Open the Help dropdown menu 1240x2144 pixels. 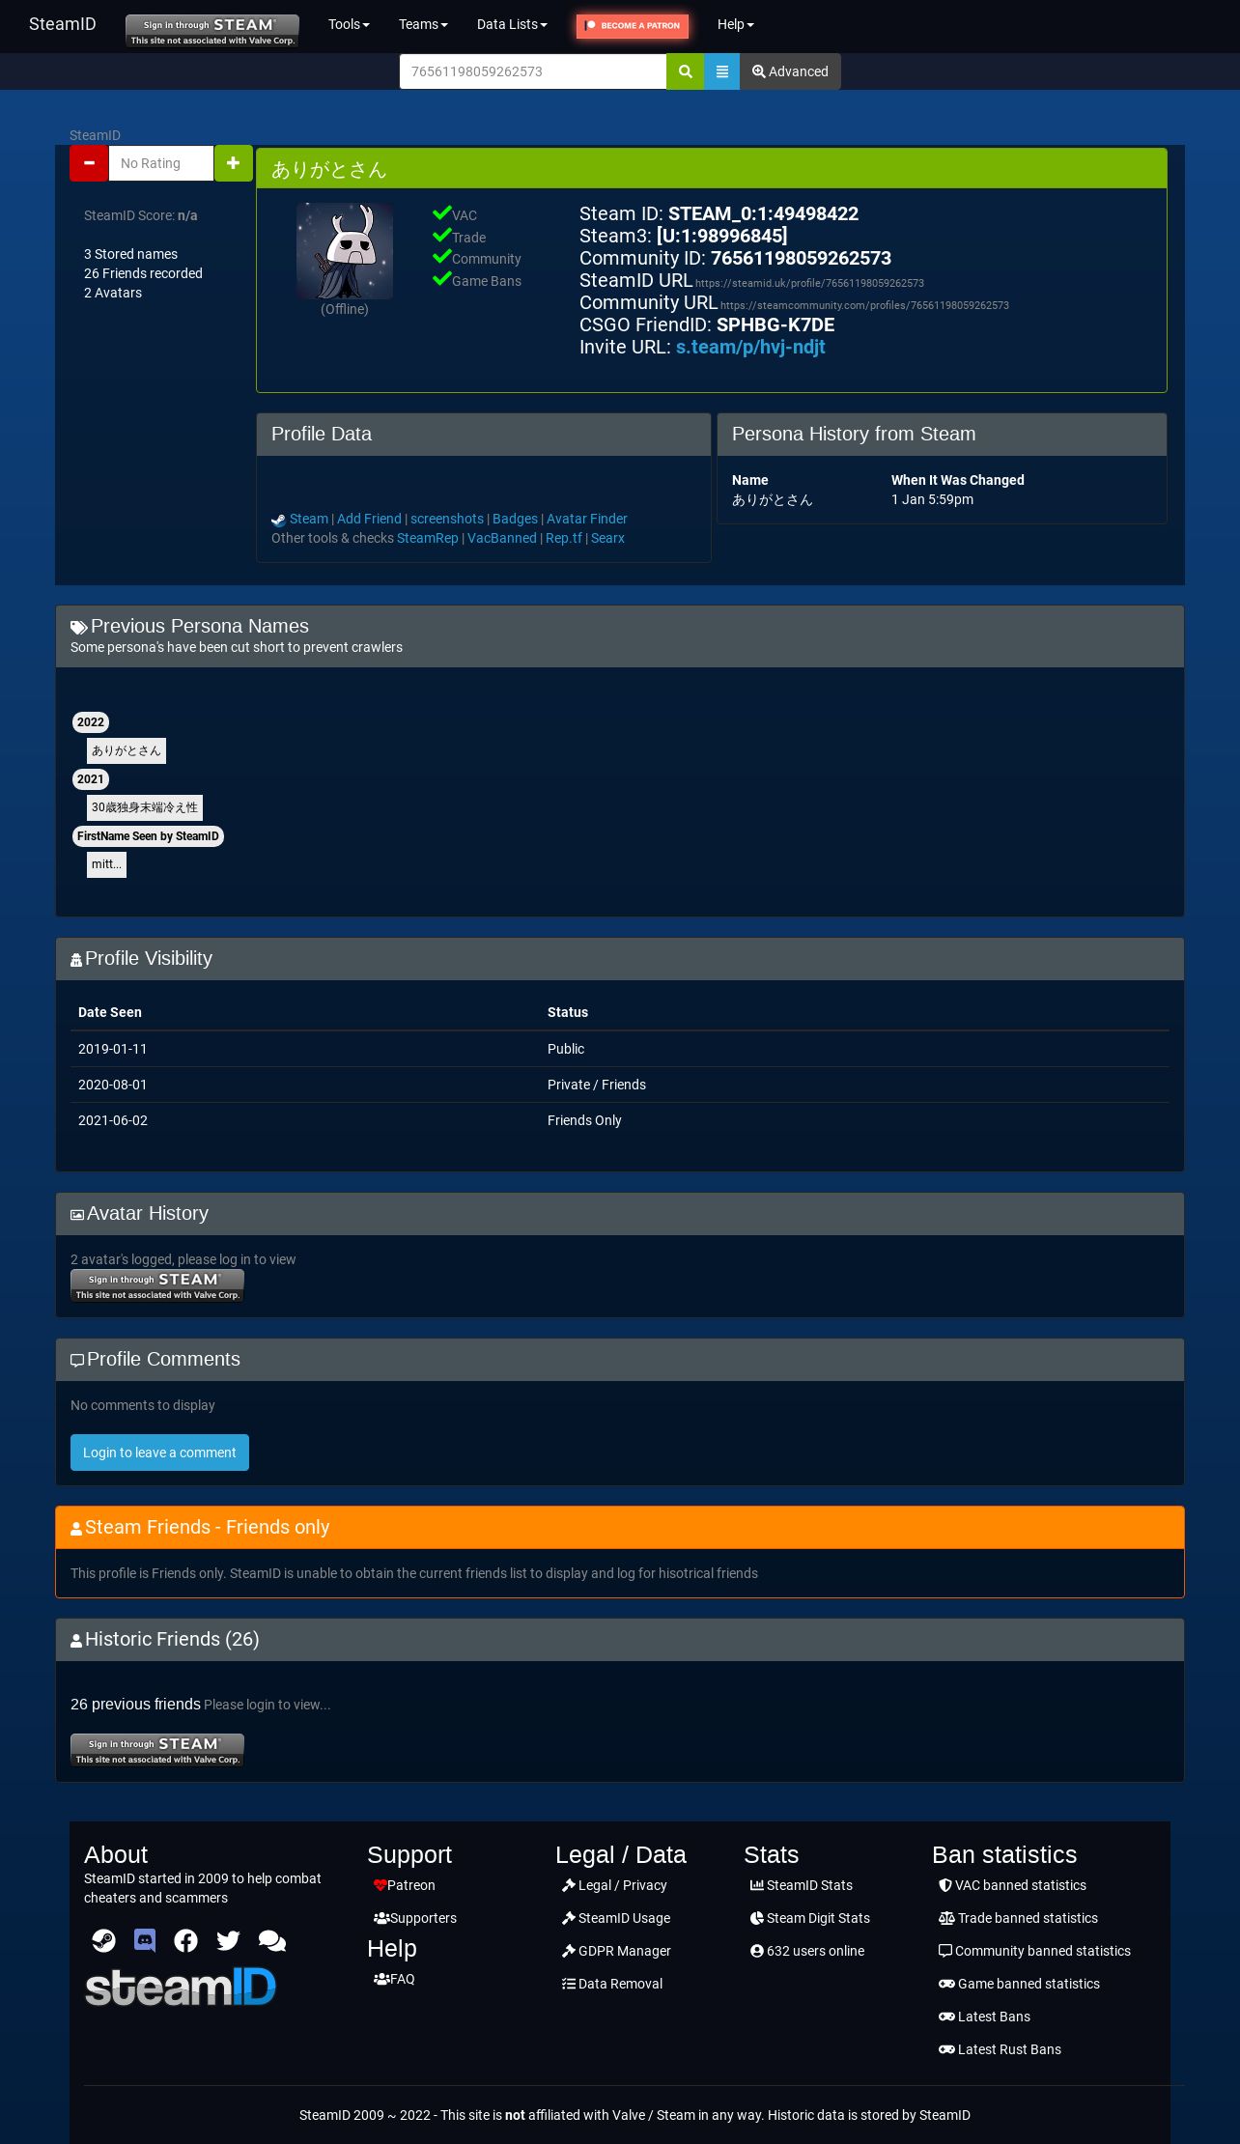coord(735,24)
